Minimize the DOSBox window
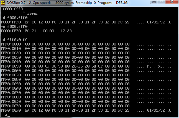 coord(154,2)
